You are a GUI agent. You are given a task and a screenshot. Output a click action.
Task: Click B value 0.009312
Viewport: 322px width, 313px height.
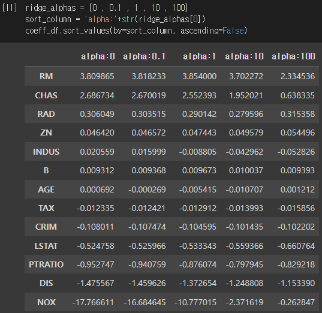pyautogui.click(x=97, y=170)
